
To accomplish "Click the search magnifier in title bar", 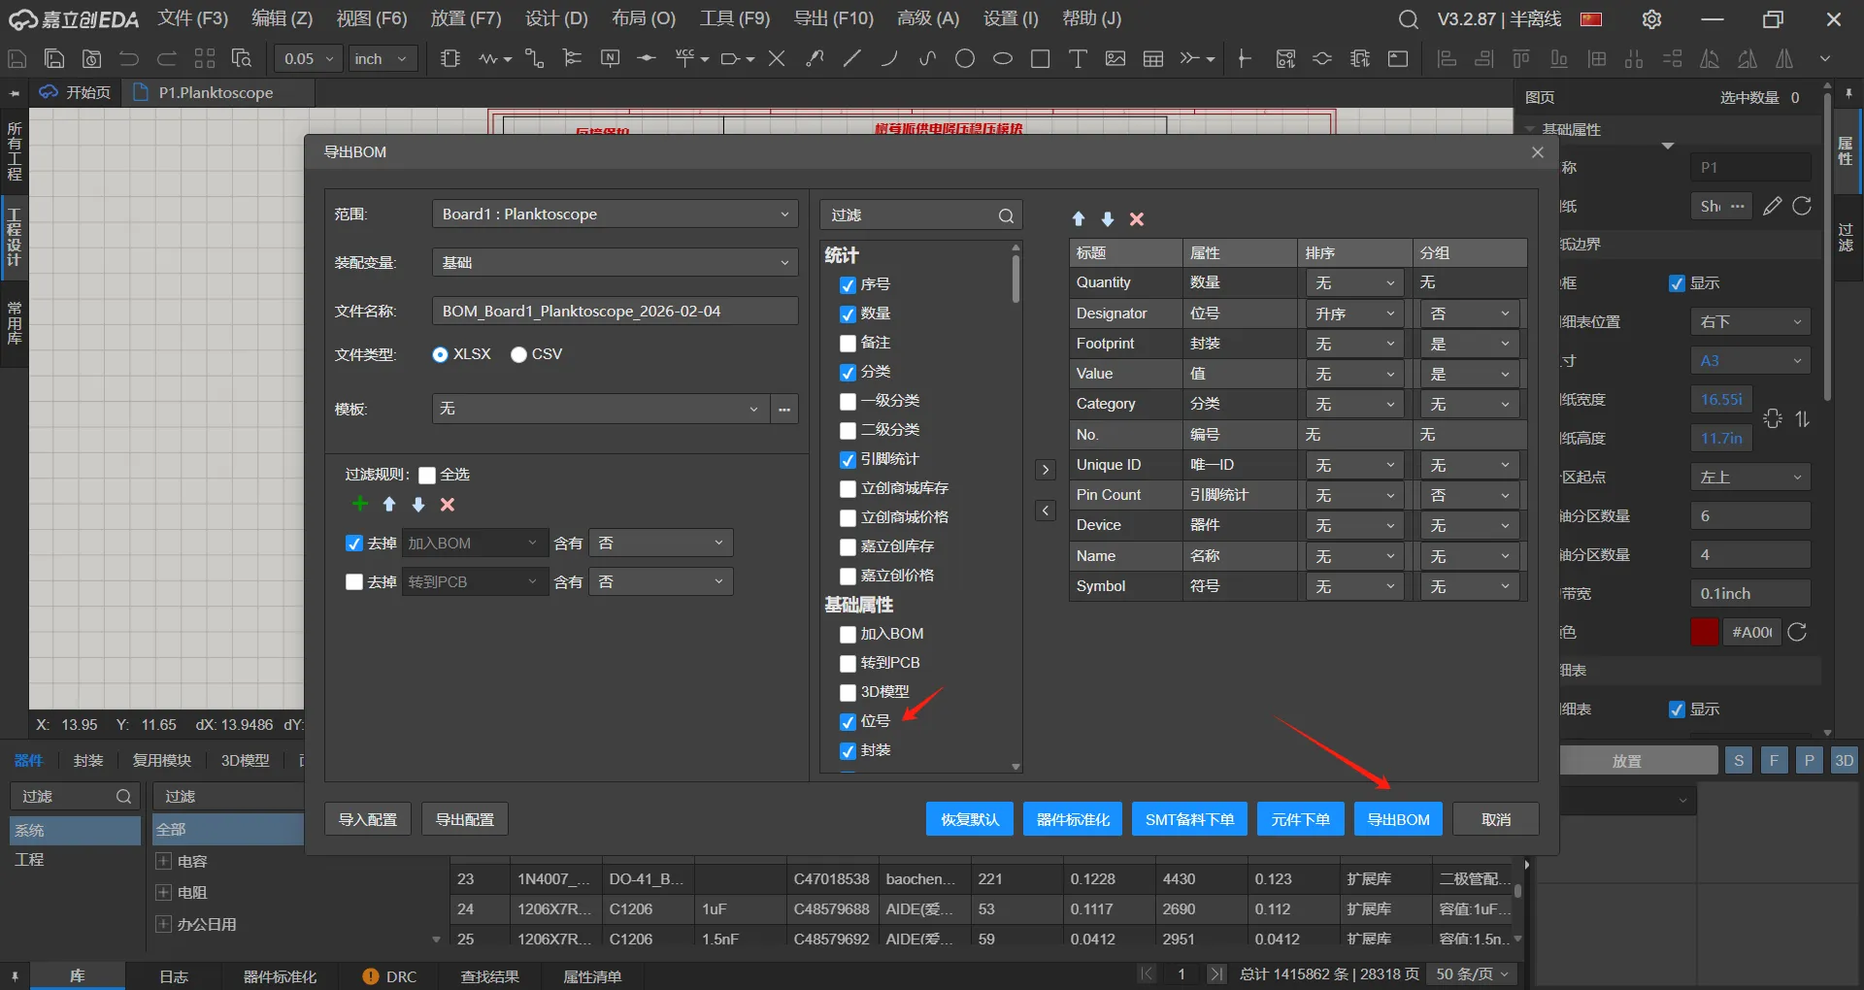I will 1408,19.
